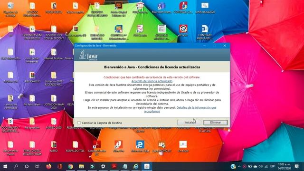Select the NITRO archive icon
This screenshot has width=304, height=171.
coord(54,147)
